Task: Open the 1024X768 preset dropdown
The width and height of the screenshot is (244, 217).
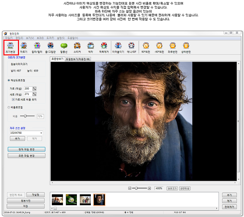Action: coord(26,133)
